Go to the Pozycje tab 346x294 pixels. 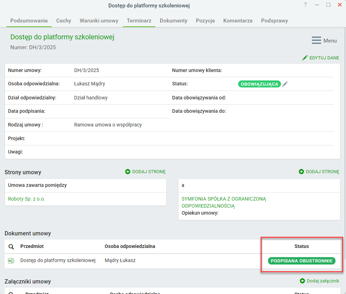(x=205, y=21)
